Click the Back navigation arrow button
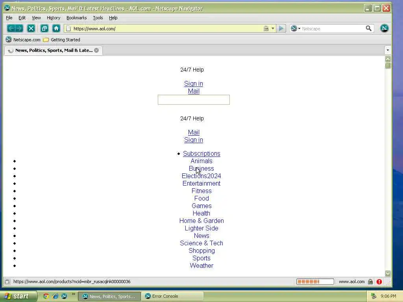 point(11,28)
